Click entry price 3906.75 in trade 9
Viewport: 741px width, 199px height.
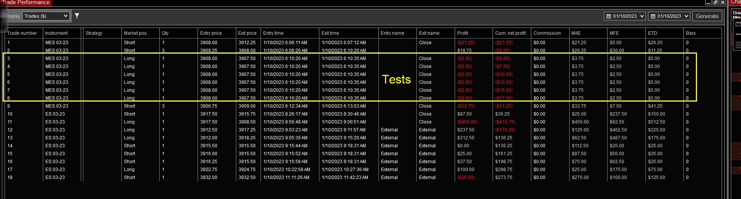point(209,106)
